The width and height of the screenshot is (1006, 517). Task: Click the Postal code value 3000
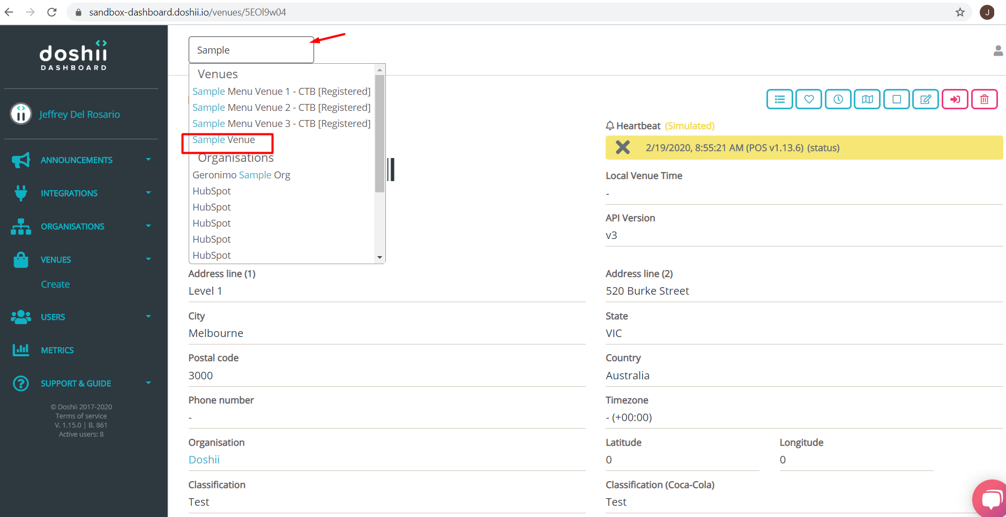[x=200, y=376]
